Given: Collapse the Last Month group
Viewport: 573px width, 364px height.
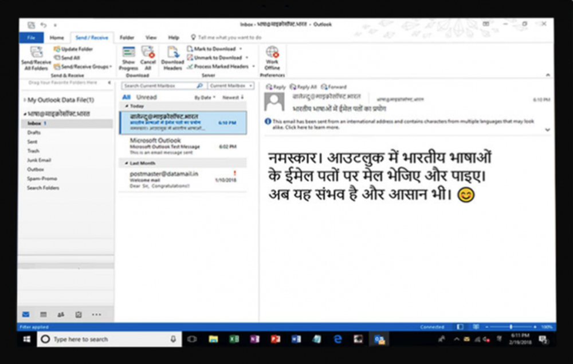Looking at the screenshot, I should click(x=127, y=163).
